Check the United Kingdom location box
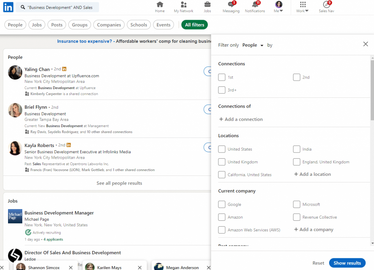This screenshot has height=270, width=374. click(x=222, y=162)
